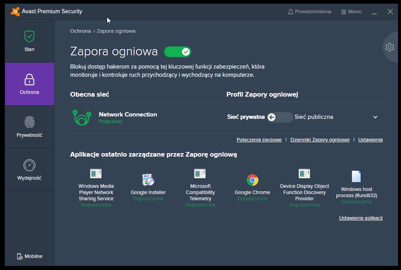The height and width of the screenshot is (270, 401).
Task: Click the Zapora ogniowa breadcrumb text
Action: tap(116, 31)
